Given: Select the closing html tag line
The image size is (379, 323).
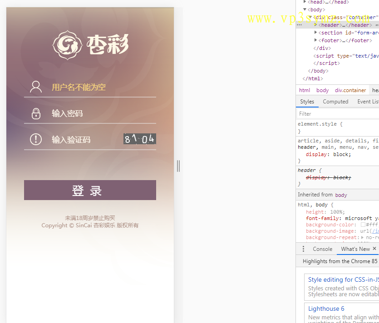Looking at the screenshot, I should (x=313, y=78).
